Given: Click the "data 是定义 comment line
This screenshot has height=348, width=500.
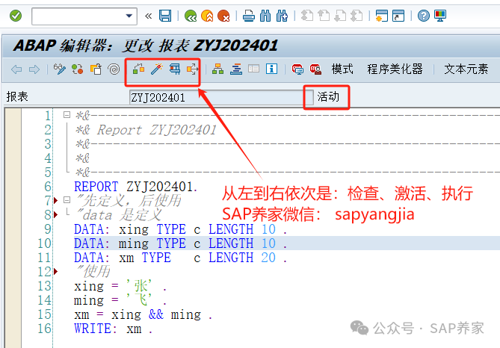Looking at the screenshot, I should coord(119,215).
